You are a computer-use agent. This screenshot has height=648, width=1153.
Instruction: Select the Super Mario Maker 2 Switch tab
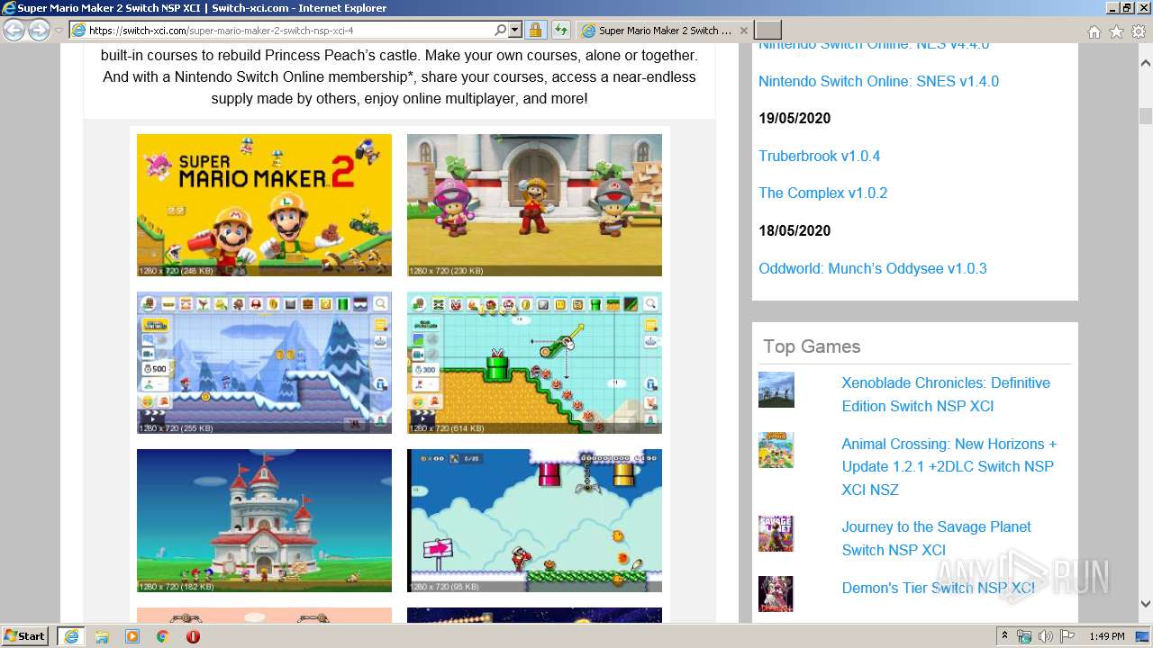pyautogui.click(x=665, y=30)
